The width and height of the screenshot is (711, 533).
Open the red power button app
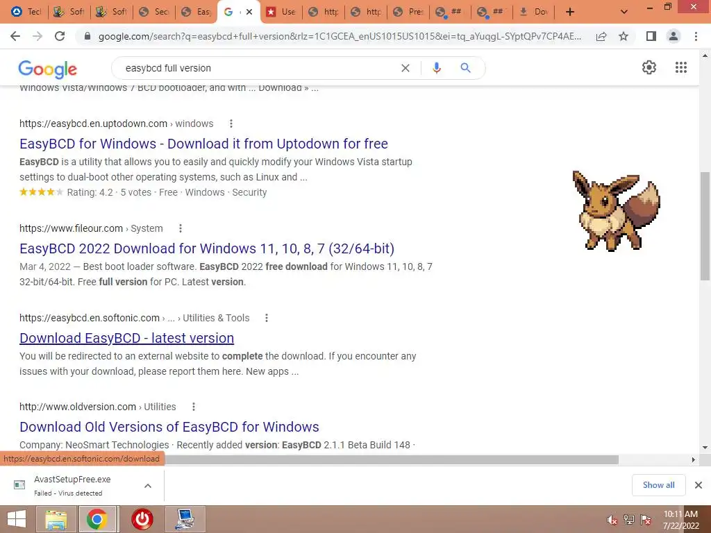[142, 519]
